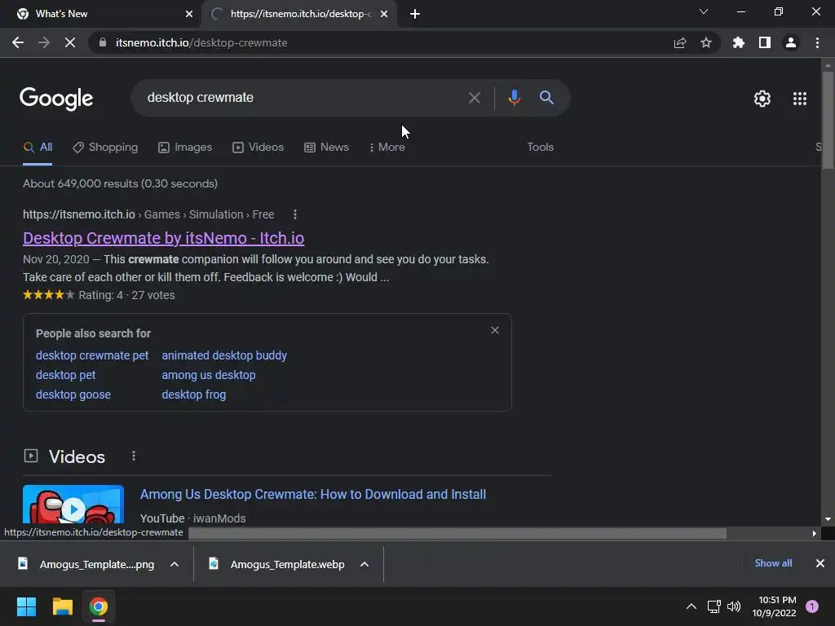Go to Google home via logo
835x626 pixels.
[56, 99]
